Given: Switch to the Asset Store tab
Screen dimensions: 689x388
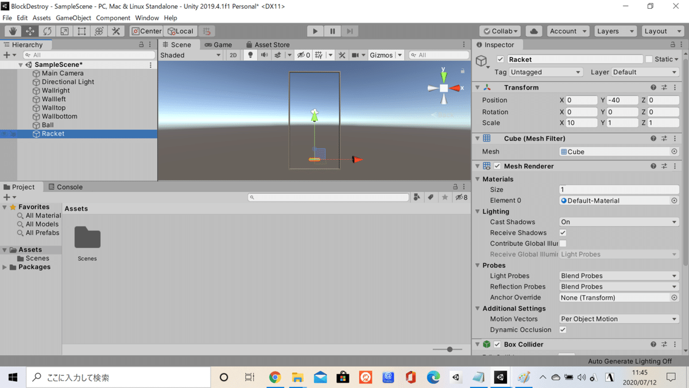Looking at the screenshot, I should point(268,44).
